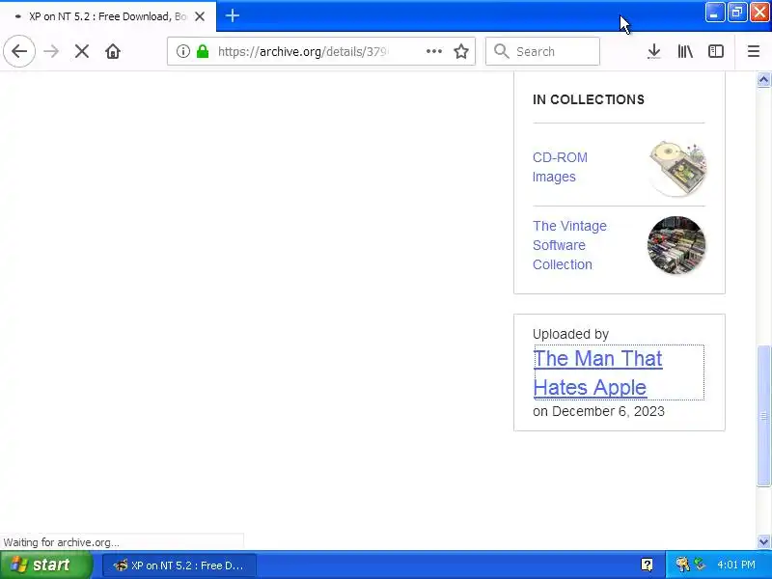Open page actions three-dot menu
This screenshot has height=579, width=772.
click(x=433, y=51)
